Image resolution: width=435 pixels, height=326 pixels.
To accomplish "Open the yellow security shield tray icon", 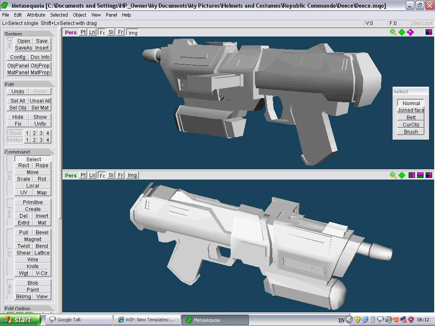I will (x=357, y=320).
